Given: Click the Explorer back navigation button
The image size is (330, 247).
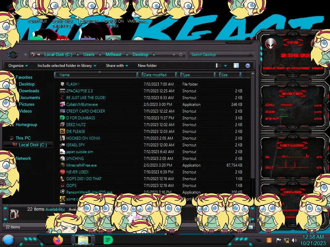Looking at the screenshot, I should (x=13, y=55).
